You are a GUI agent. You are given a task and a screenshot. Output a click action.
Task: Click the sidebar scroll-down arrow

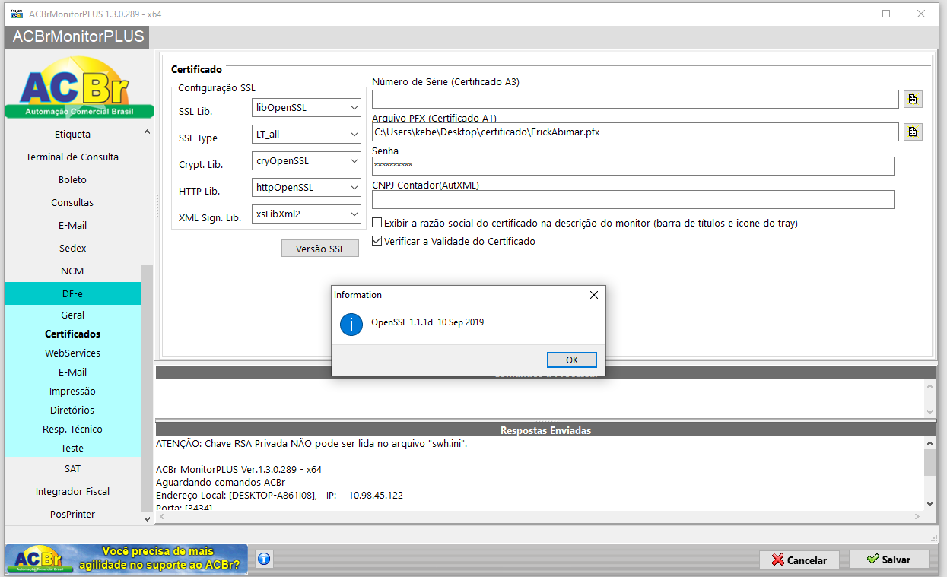tap(147, 518)
